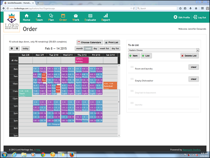210x158 pixels.
Task: Go to the Home page icon
Action: click(26, 17)
